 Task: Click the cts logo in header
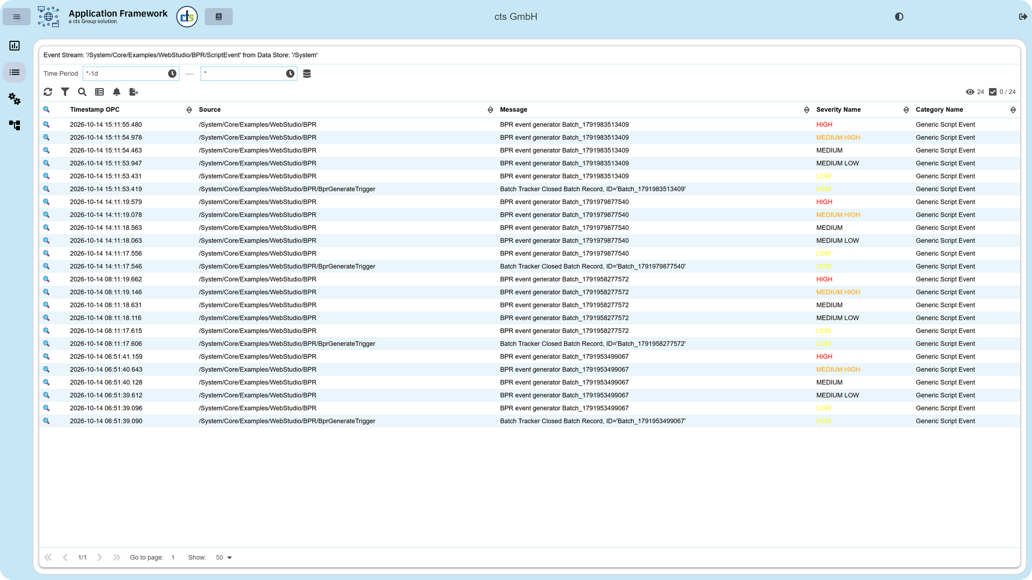[187, 17]
